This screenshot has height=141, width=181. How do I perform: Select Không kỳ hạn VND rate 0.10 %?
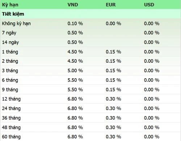(x=75, y=24)
